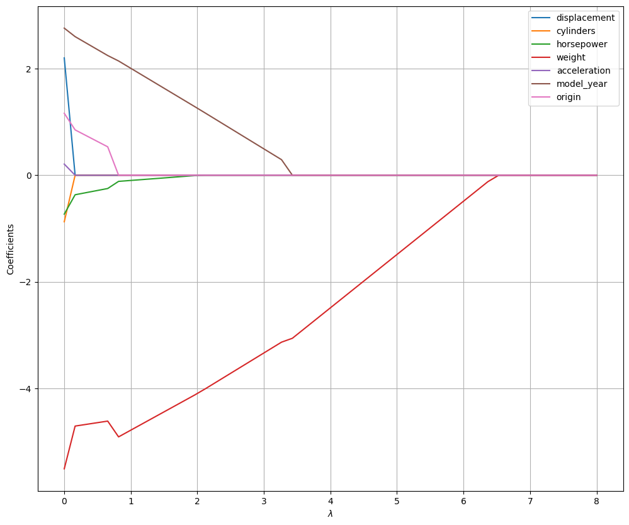Click the acceleration legend label
The height and width of the screenshot is (525, 629).
click(x=583, y=71)
